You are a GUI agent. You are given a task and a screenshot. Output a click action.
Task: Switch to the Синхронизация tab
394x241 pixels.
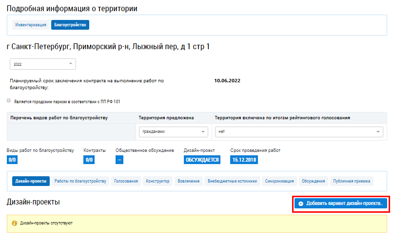pos(279,181)
